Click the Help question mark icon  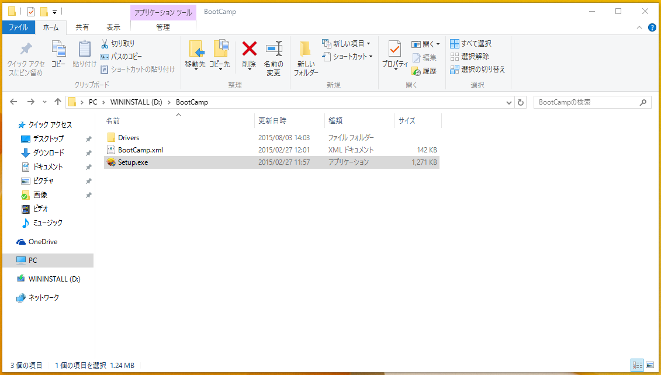(652, 27)
